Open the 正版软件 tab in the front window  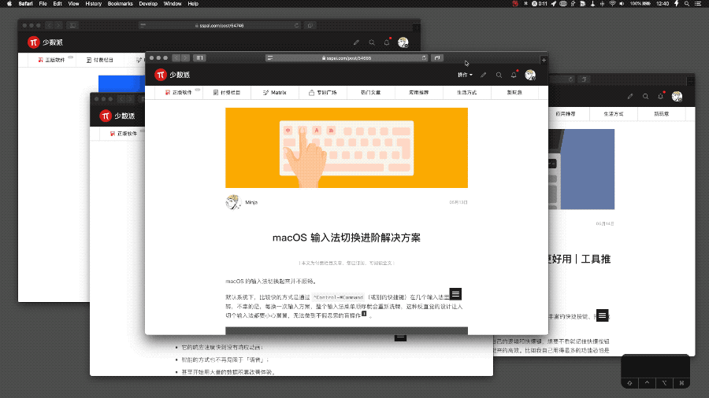(178, 93)
